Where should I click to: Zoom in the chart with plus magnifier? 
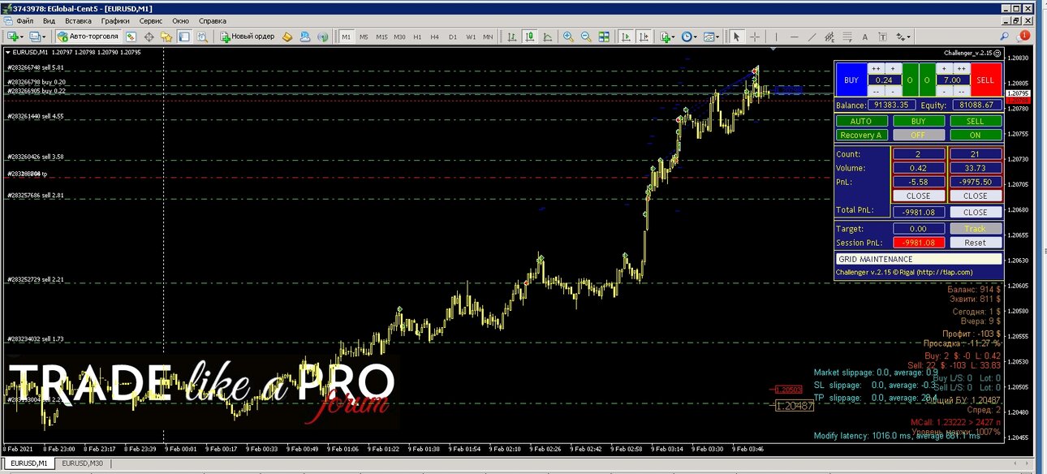coord(568,37)
